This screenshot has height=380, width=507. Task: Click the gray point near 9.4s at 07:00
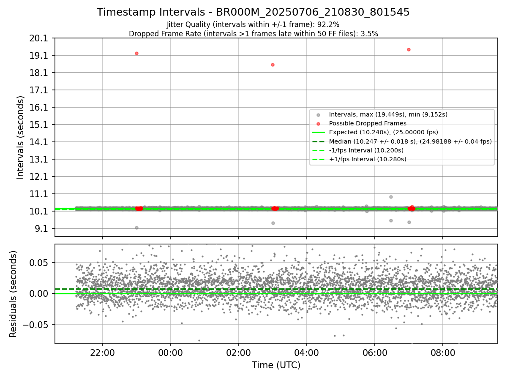409,222
